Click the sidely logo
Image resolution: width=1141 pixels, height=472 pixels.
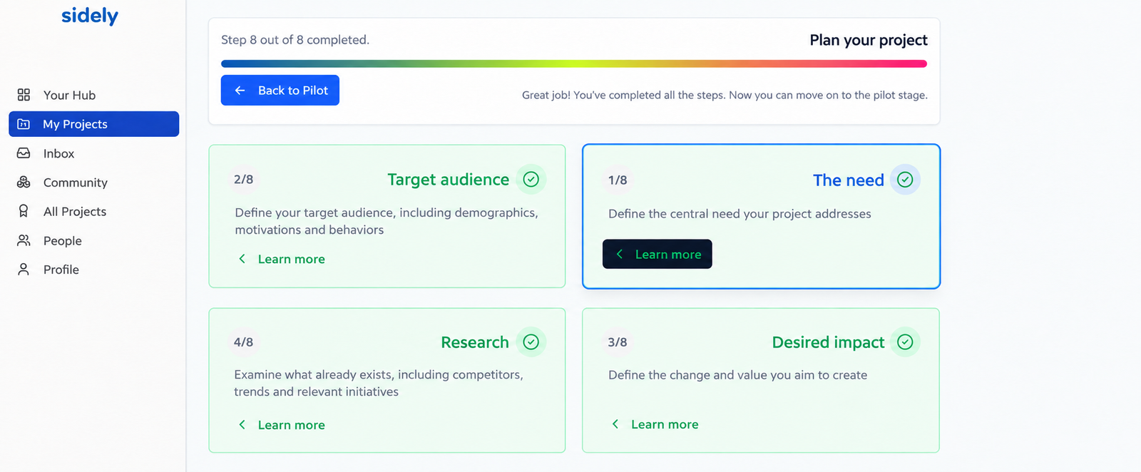pos(90,16)
